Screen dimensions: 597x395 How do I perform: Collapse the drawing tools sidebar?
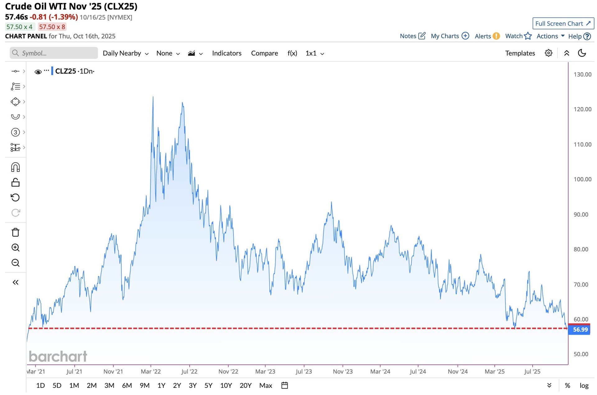pos(15,282)
